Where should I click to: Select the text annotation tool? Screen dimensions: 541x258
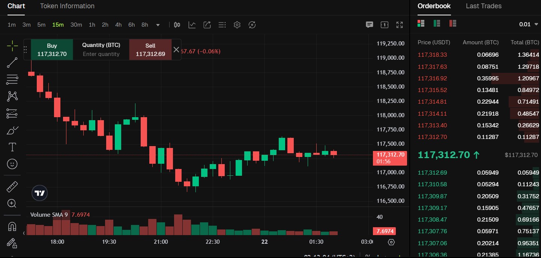point(12,147)
